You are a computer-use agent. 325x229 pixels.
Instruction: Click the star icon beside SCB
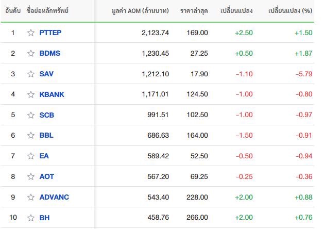point(31,115)
